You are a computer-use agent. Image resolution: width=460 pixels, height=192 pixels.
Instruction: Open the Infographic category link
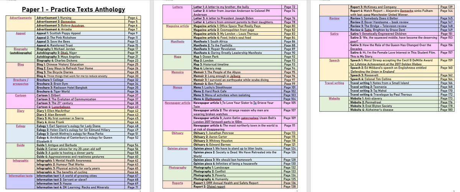click(21, 161)
